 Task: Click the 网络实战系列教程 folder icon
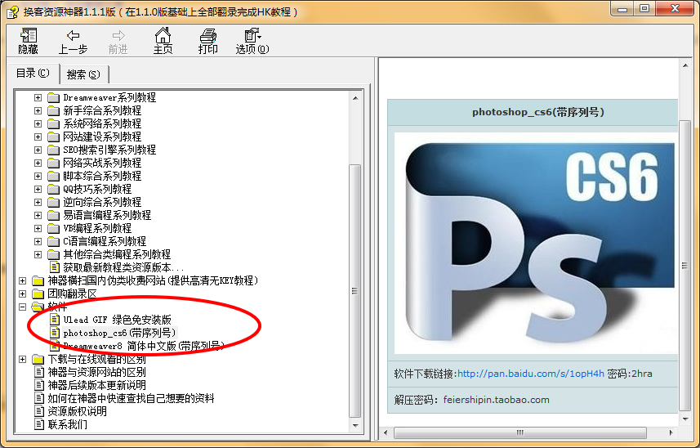[54, 163]
